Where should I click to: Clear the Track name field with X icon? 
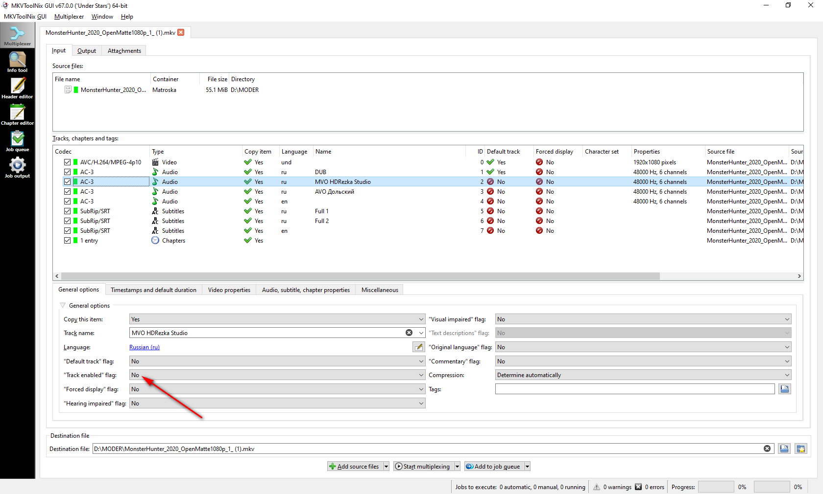[409, 333]
